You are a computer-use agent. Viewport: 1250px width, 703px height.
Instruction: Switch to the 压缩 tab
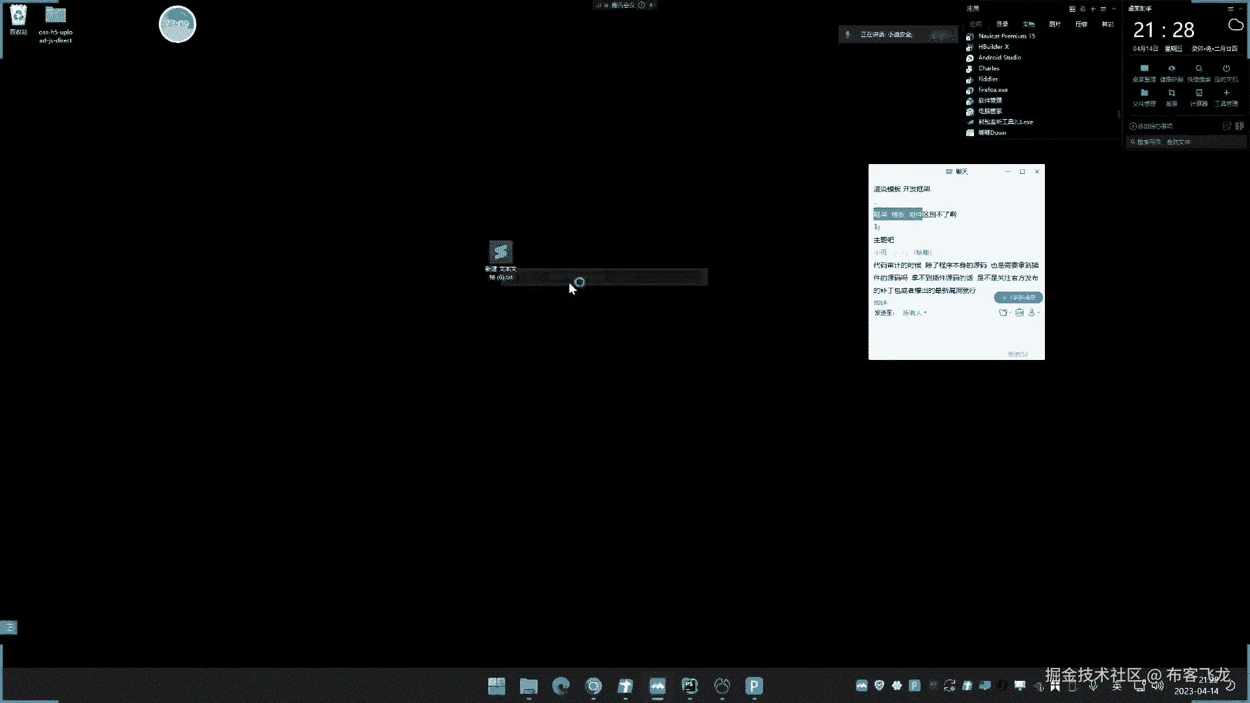(x=1081, y=24)
